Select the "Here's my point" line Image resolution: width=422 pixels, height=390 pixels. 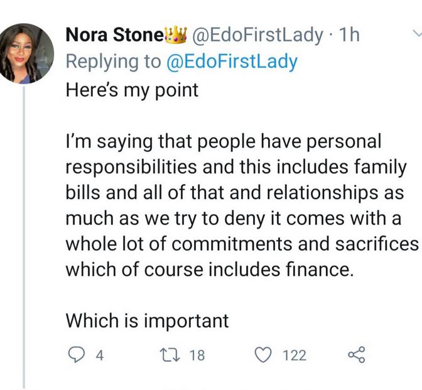point(132,90)
